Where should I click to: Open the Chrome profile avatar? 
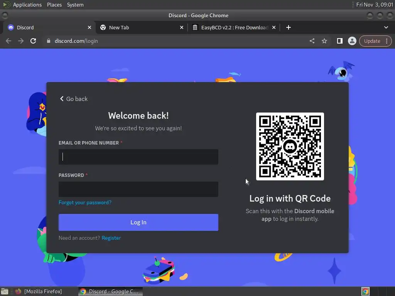352,41
